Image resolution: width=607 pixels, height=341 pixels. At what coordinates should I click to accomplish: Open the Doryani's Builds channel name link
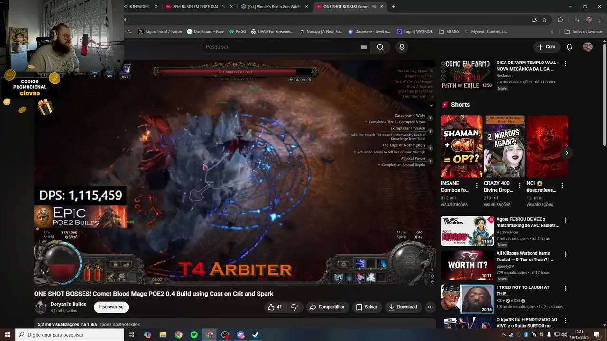[68, 304]
